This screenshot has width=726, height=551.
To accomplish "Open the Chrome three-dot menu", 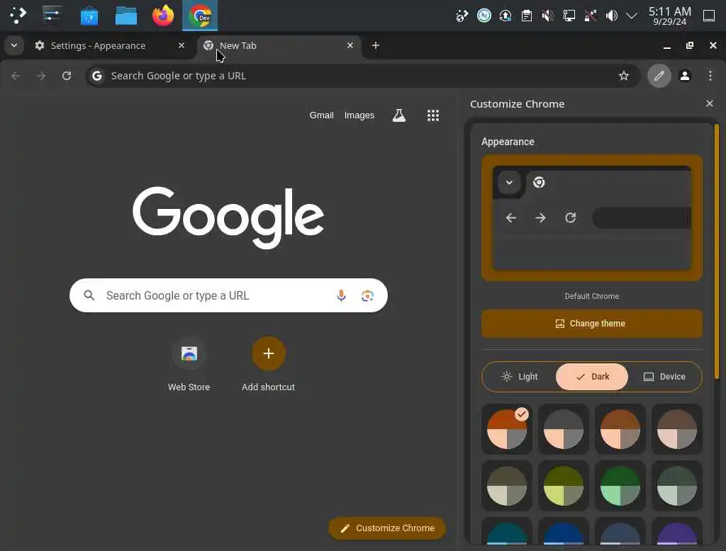I will [x=710, y=75].
